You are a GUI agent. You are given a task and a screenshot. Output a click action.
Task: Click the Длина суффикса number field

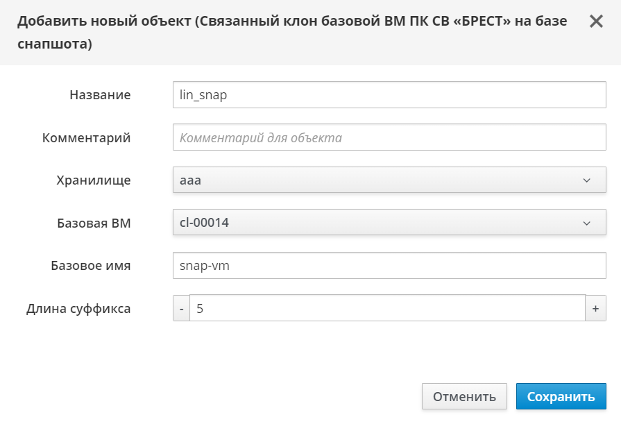(387, 308)
